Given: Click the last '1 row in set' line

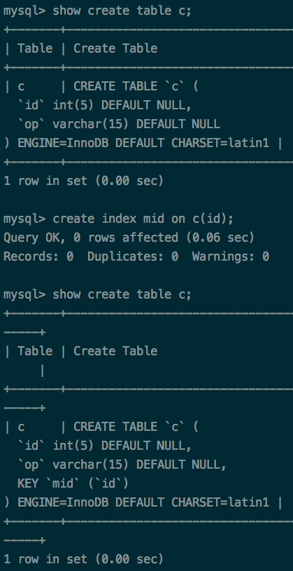Looking at the screenshot, I should (x=84, y=559).
